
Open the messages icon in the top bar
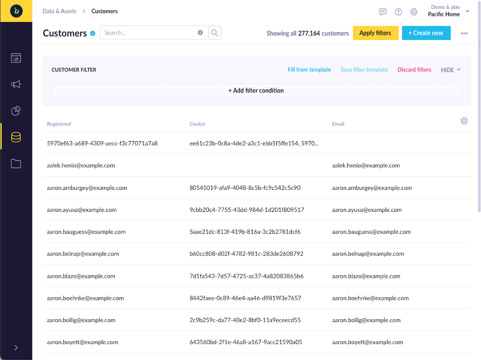tap(383, 12)
